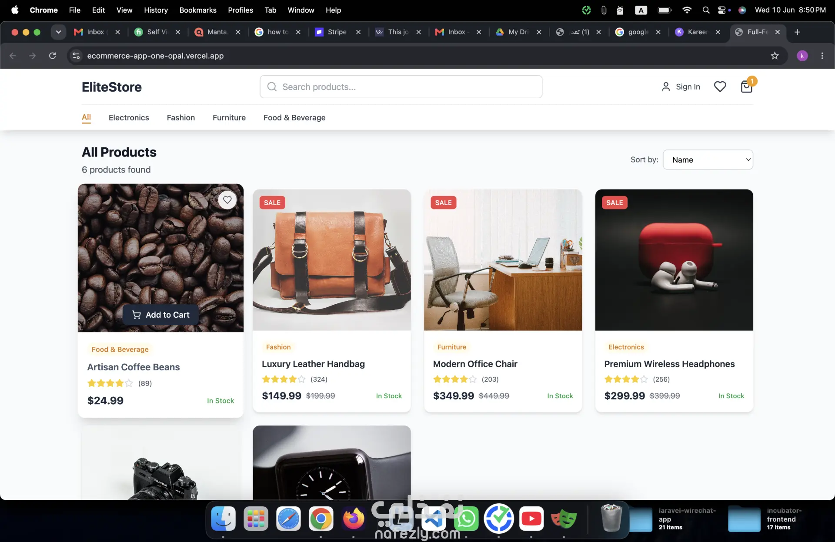Click the search magnifier icon in store

[272, 87]
